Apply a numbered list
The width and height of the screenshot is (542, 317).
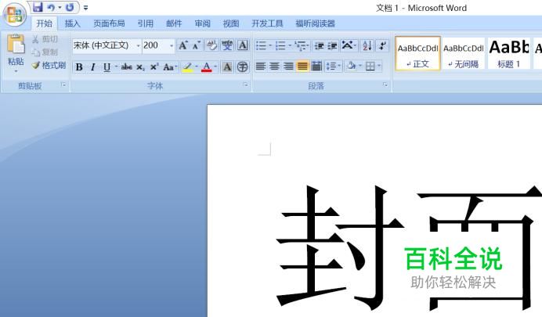280,45
